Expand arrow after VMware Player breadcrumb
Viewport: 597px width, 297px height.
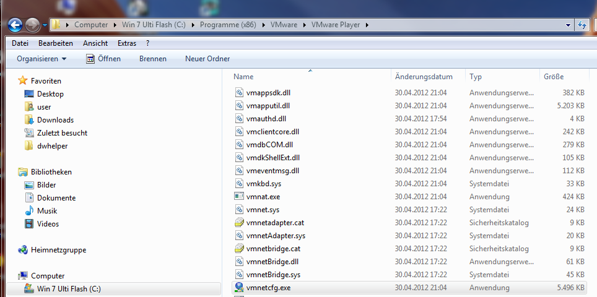click(x=367, y=25)
